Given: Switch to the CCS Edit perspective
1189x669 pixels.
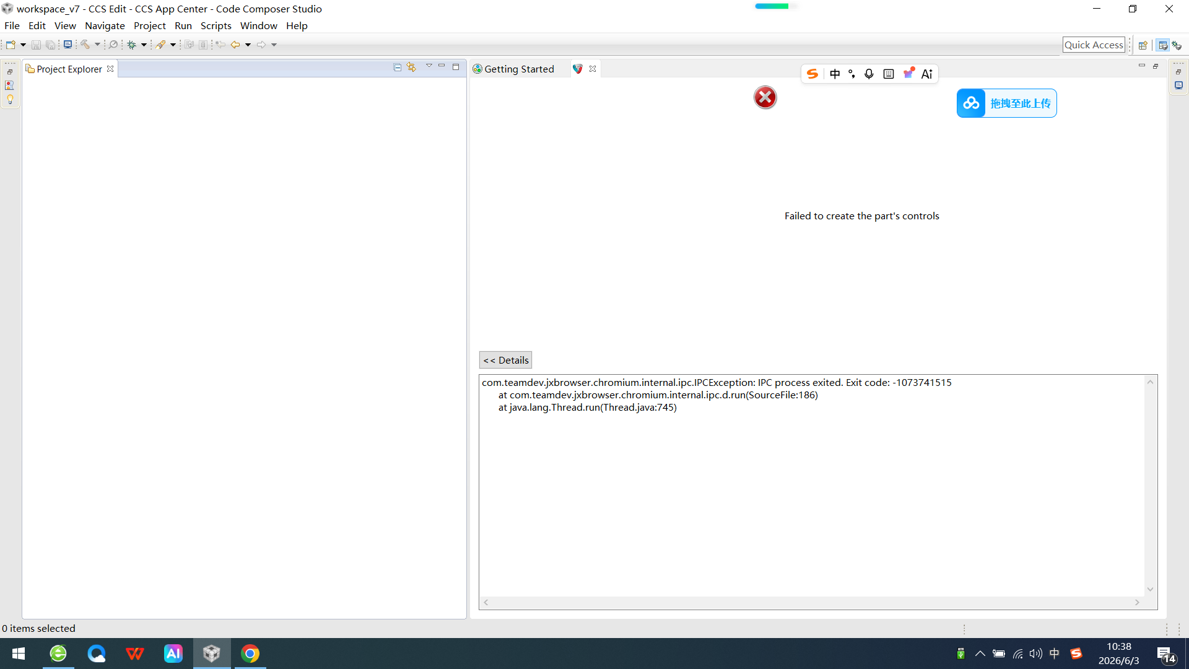Looking at the screenshot, I should (x=1163, y=45).
